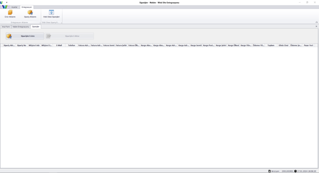The width and height of the screenshot is (319, 173).
Task: Expand the Web Sitesi Sipariş group launcher
Action: coord(61,23)
